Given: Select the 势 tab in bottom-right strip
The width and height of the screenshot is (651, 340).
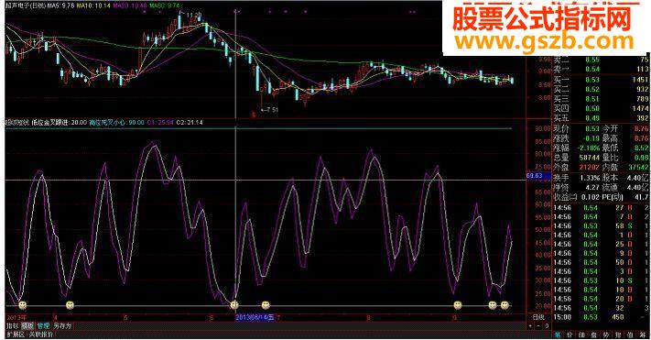Looking at the screenshot, I should [x=607, y=335].
